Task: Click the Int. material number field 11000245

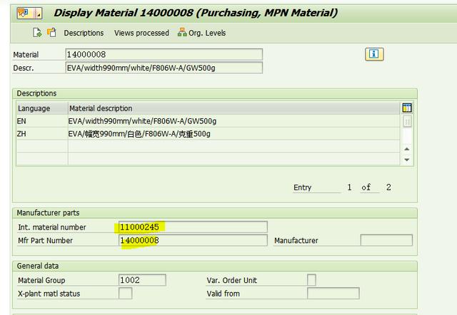Action: pos(193,227)
